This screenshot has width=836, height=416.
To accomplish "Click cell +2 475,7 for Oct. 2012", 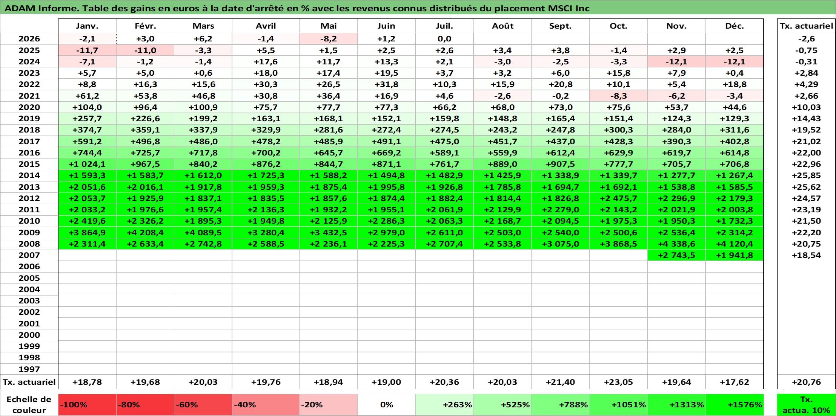I will pos(619,198).
